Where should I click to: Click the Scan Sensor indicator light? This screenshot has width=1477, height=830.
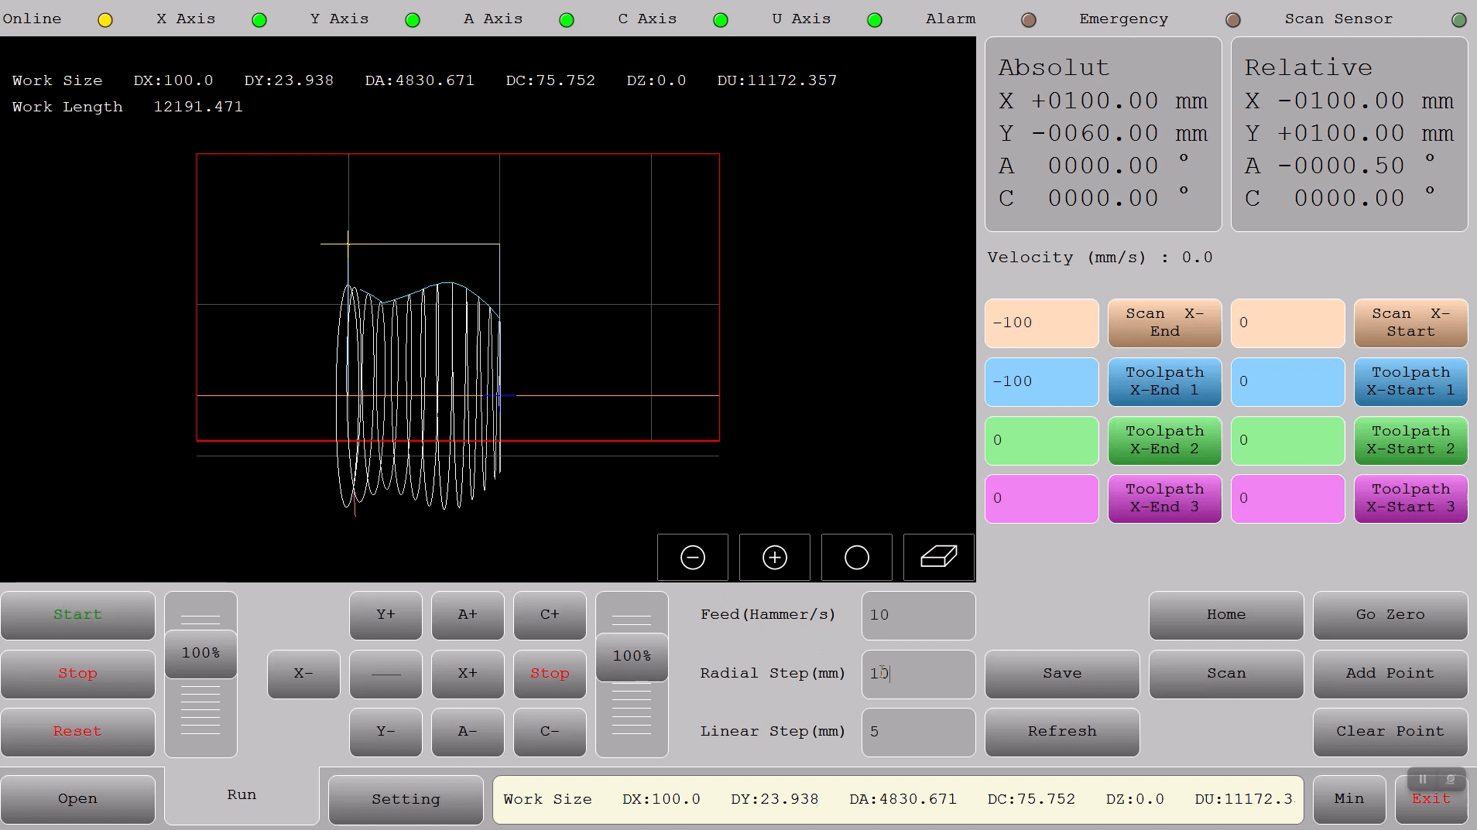pos(1458,20)
